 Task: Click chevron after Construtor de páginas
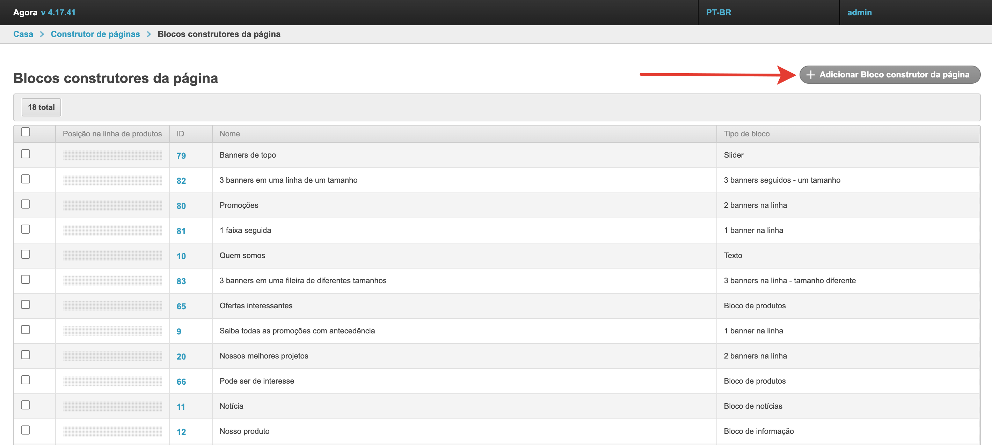(149, 34)
